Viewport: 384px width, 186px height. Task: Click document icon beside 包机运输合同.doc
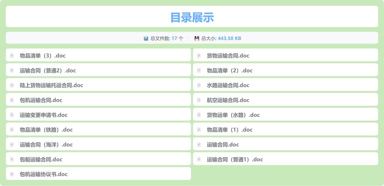tap(12, 100)
